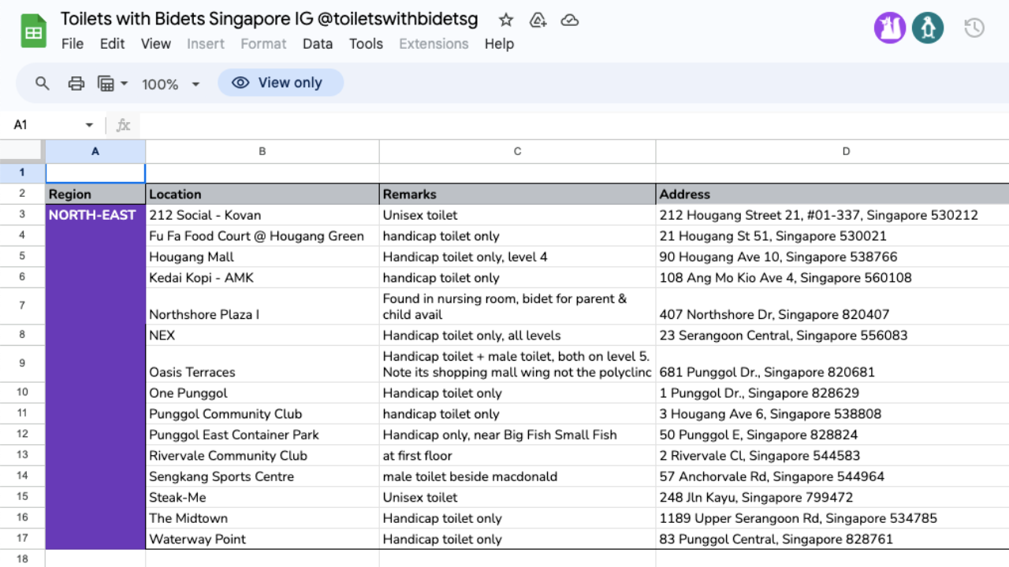1009x567 pixels.
Task: Select the Waterway Point cell
Action: [x=262, y=539]
